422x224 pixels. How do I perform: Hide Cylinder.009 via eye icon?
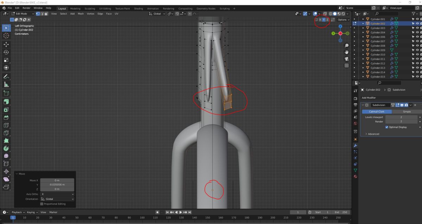(417, 50)
